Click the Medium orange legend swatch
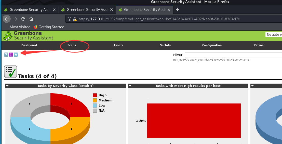 [95, 100]
